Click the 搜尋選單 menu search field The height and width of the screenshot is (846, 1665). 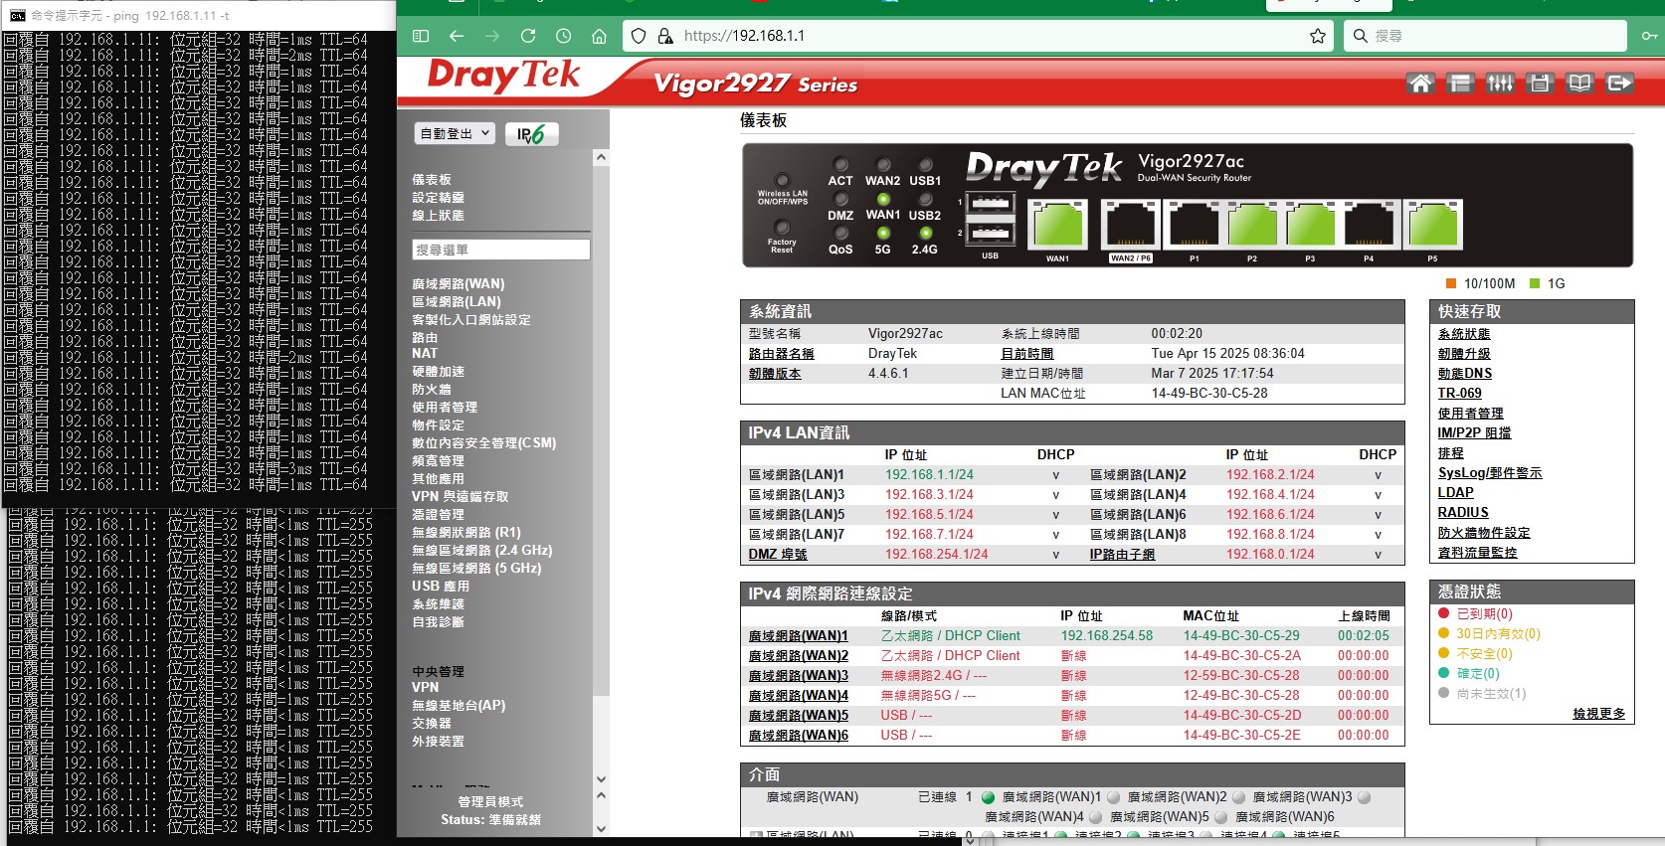(500, 250)
